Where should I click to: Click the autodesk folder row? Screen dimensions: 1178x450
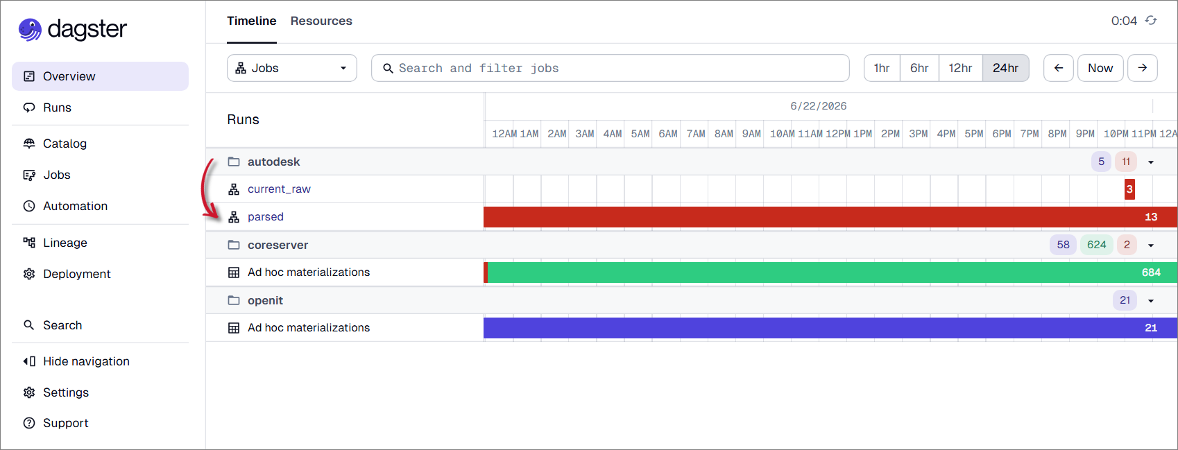[x=692, y=162]
